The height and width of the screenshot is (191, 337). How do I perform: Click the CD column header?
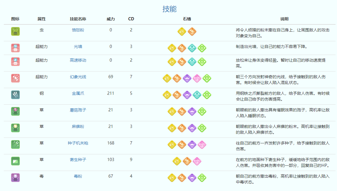click(x=131, y=19)
